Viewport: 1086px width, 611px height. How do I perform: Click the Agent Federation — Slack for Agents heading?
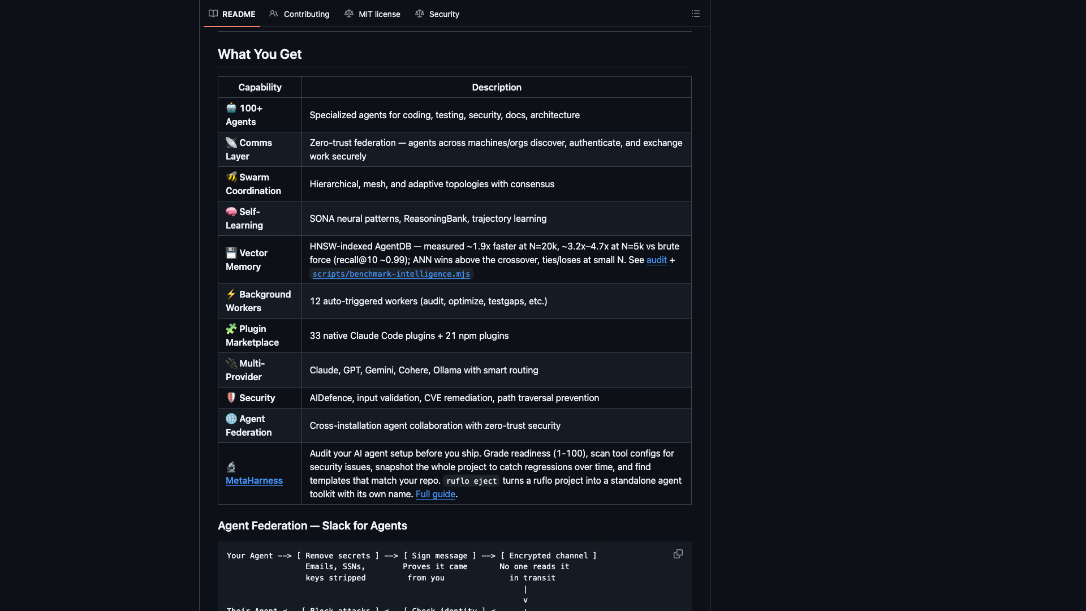(x=312, y=526)
